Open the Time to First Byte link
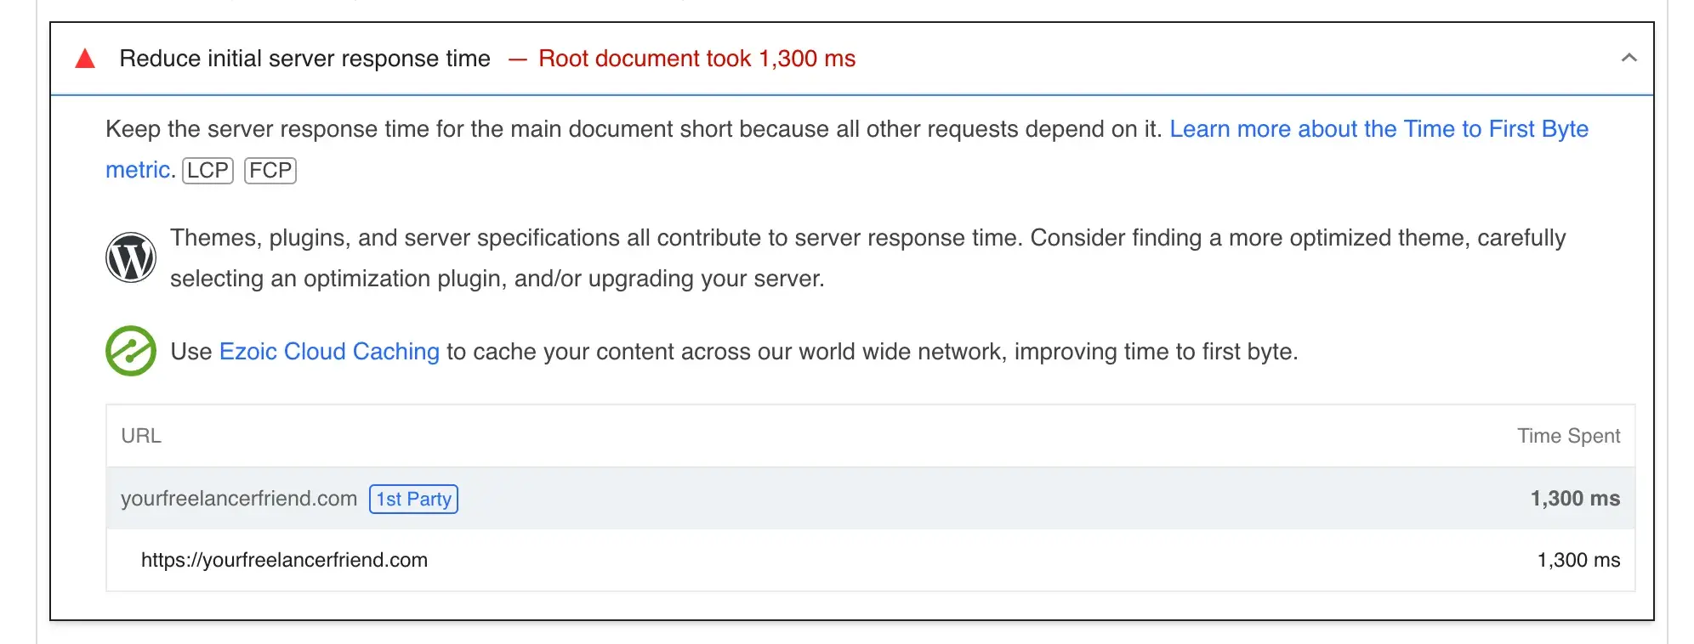 (1379, 129)
